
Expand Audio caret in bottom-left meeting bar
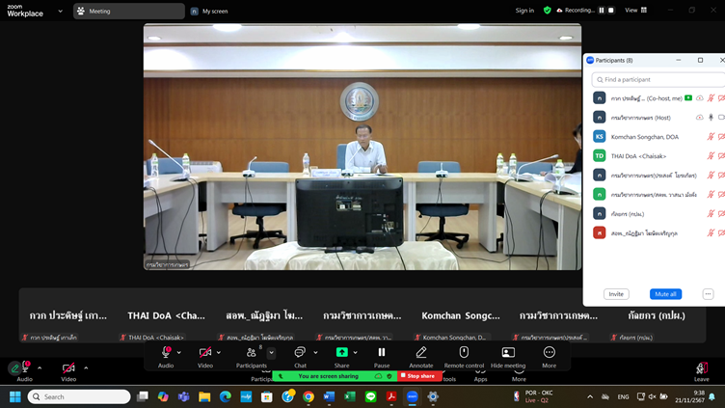pos(40,368)
